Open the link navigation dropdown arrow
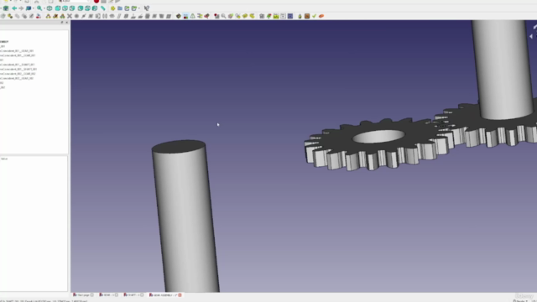Image resolution: width=537 pixels, height=302 pixels. pyautogui.click(x=33, y=8)
